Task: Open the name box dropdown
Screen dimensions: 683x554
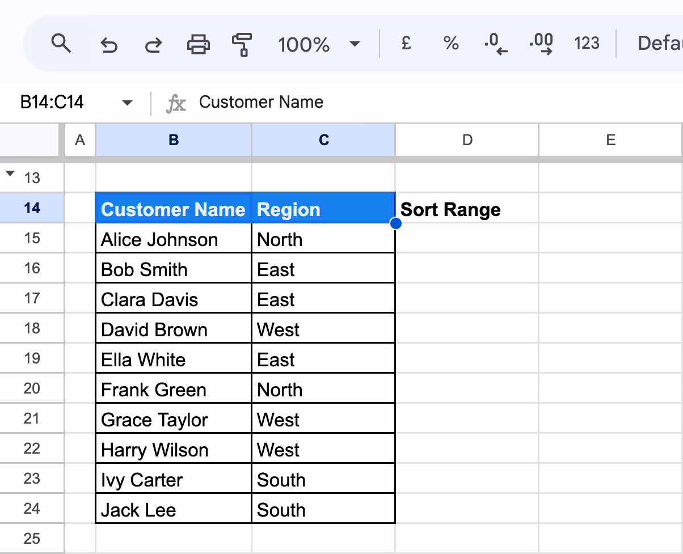Action: coord(127,103)
